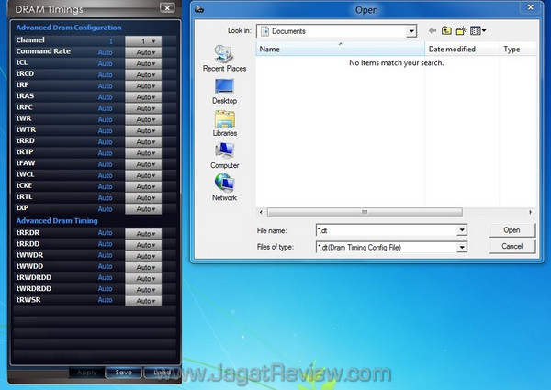
Task: Click the Load button in DRAM Timings
Action: pos(162,373)
